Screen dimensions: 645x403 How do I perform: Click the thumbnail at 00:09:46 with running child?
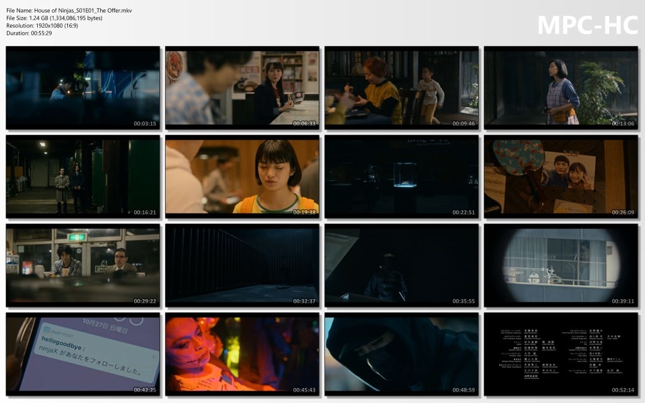click(401, 88)
